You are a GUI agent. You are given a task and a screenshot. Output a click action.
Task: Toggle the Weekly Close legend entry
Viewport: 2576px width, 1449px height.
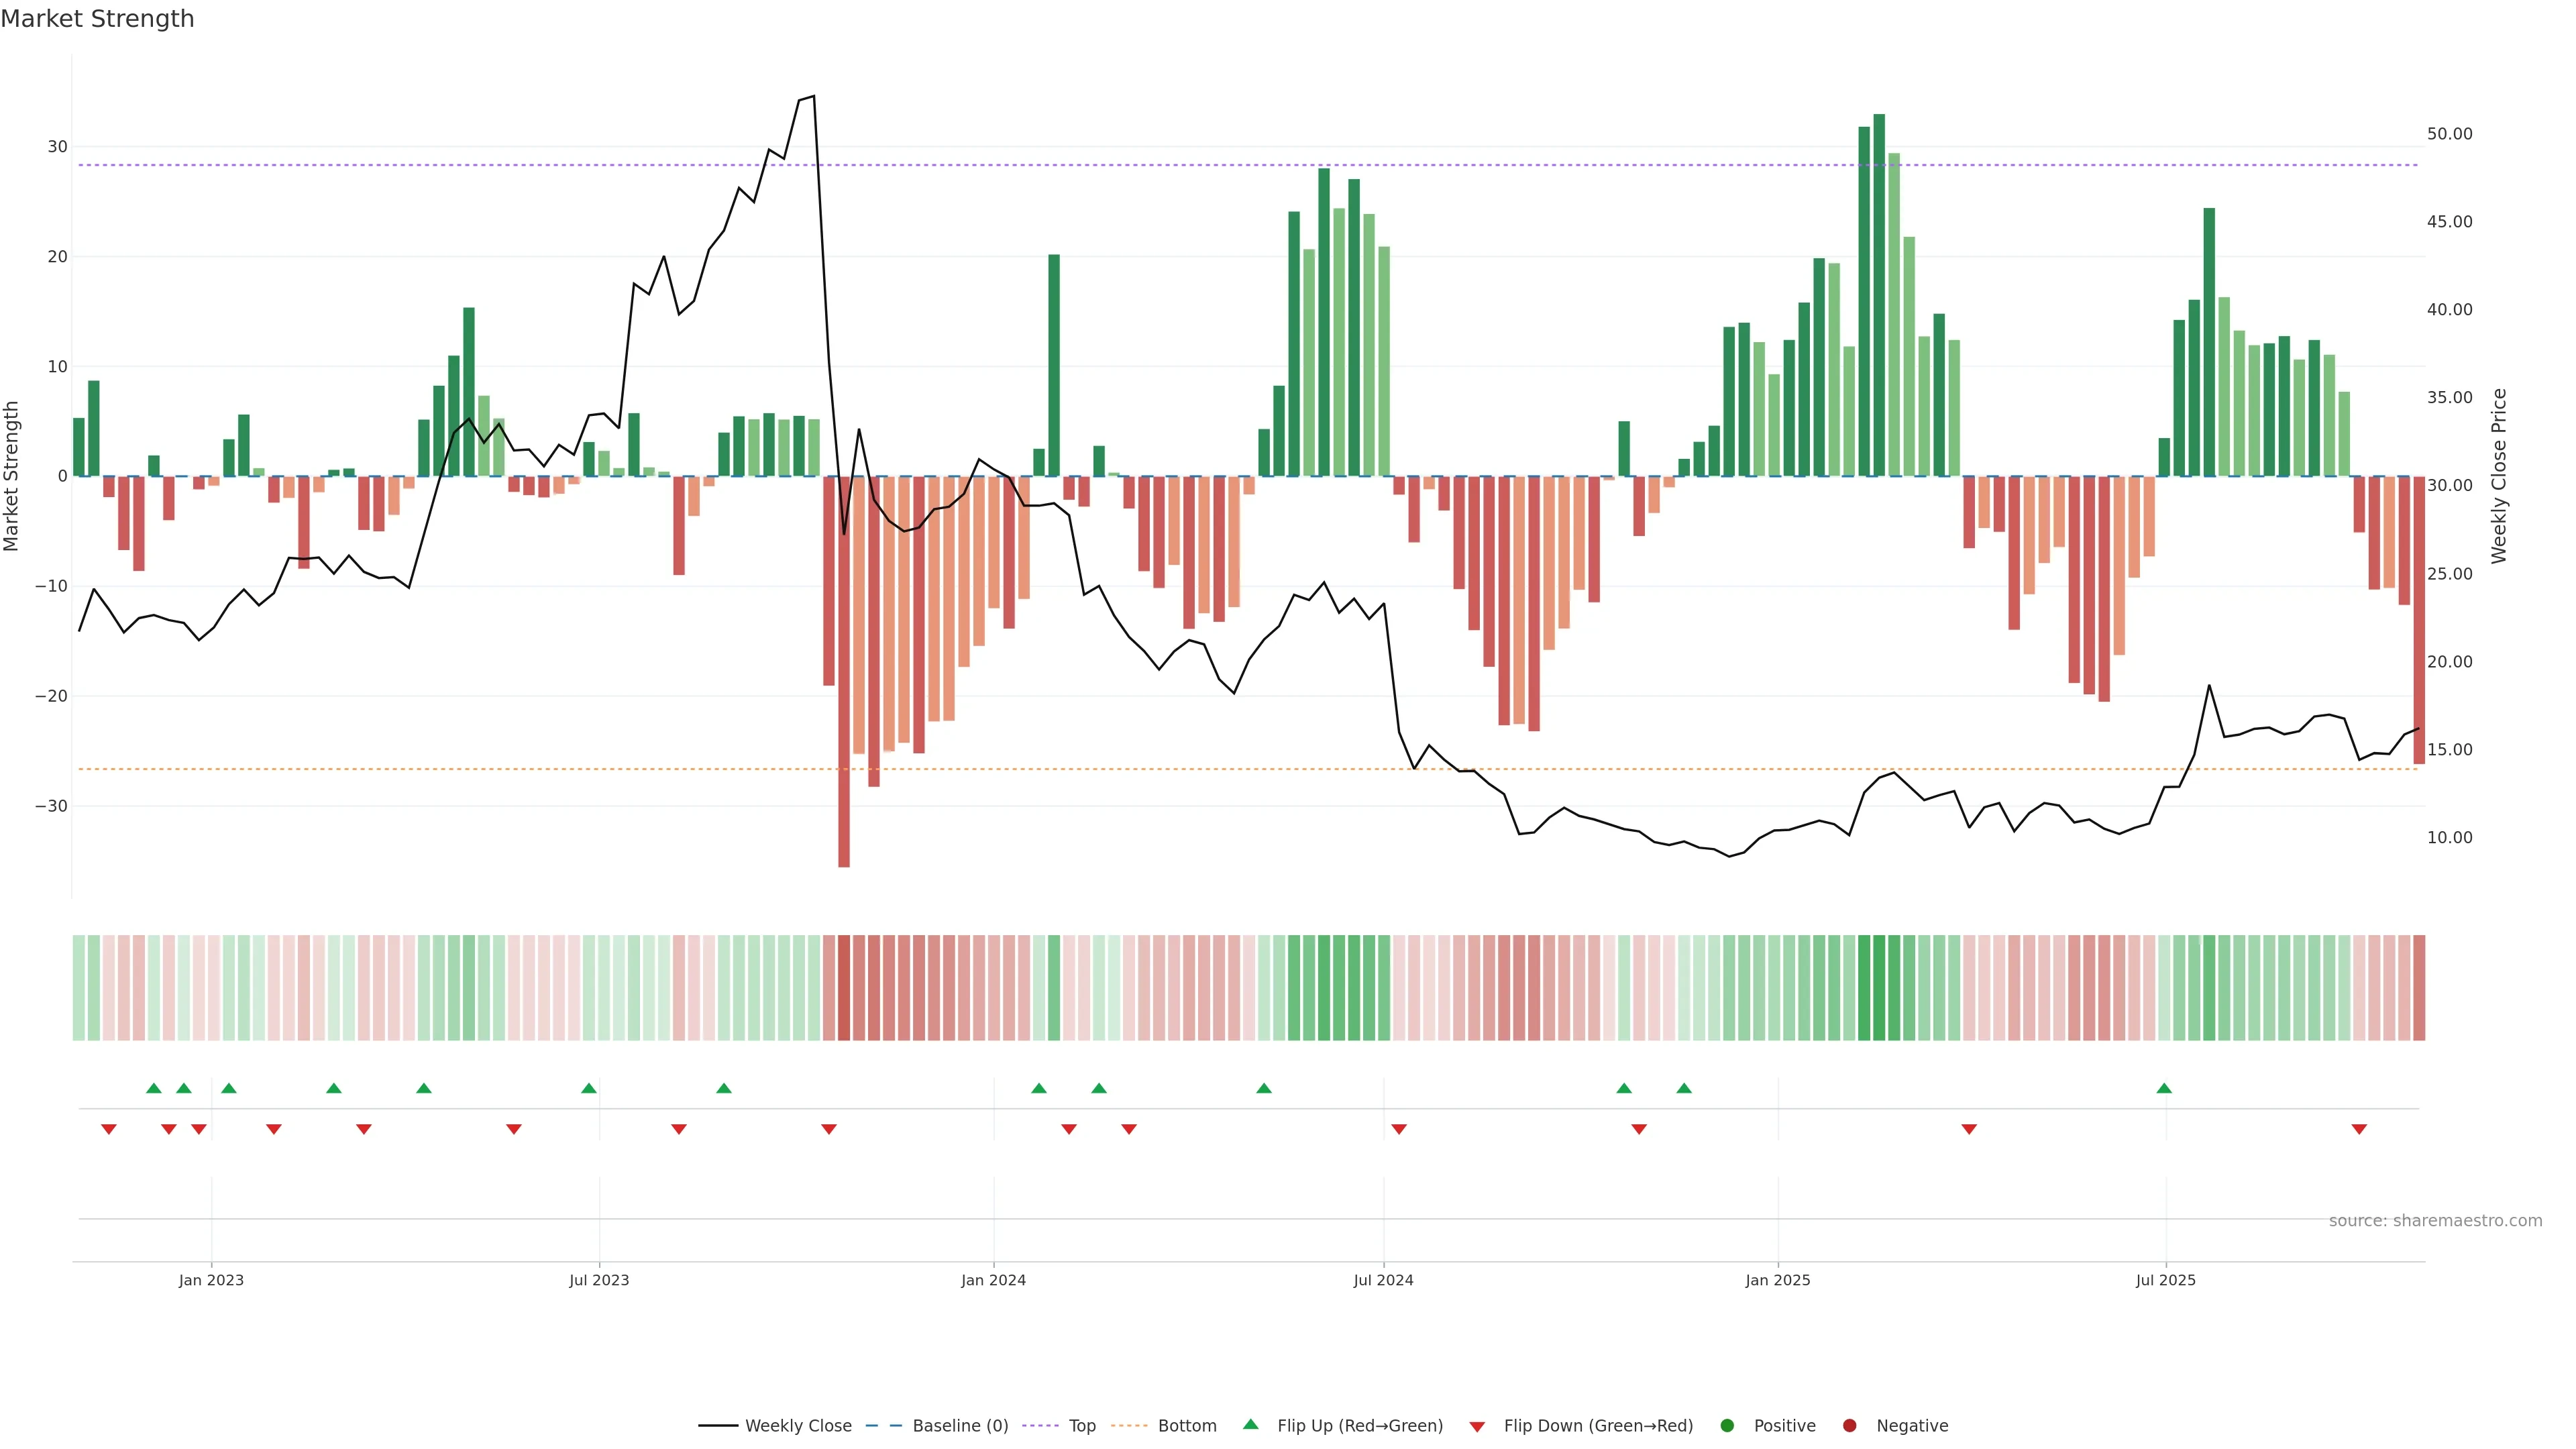pyautogui.click(x=797, y=1426)
